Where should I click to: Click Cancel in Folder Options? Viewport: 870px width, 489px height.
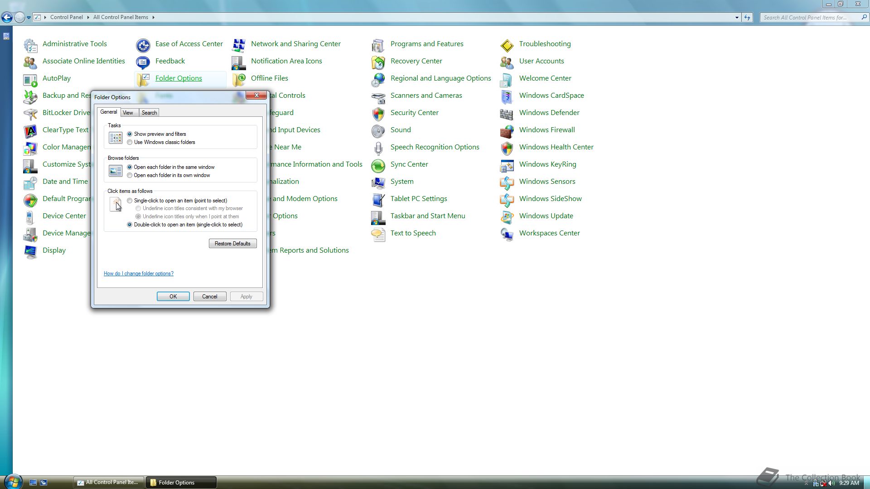[x=210, y=297]
